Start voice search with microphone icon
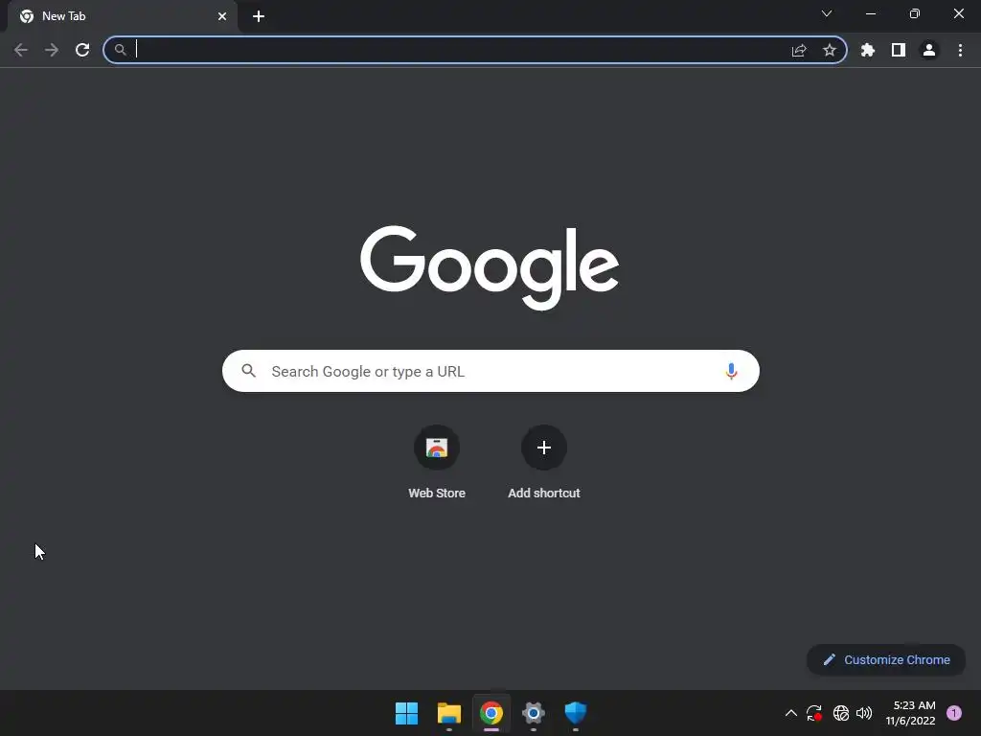The image size is (981, 736). pos(731,371)
